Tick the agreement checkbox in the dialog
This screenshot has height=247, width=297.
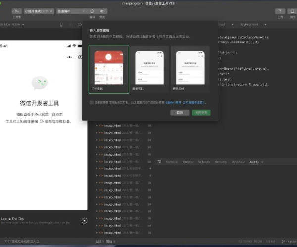click(x=91, y=102)
